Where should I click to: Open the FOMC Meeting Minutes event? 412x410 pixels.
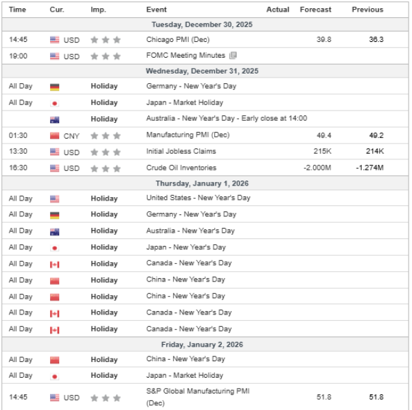(186, 56)
